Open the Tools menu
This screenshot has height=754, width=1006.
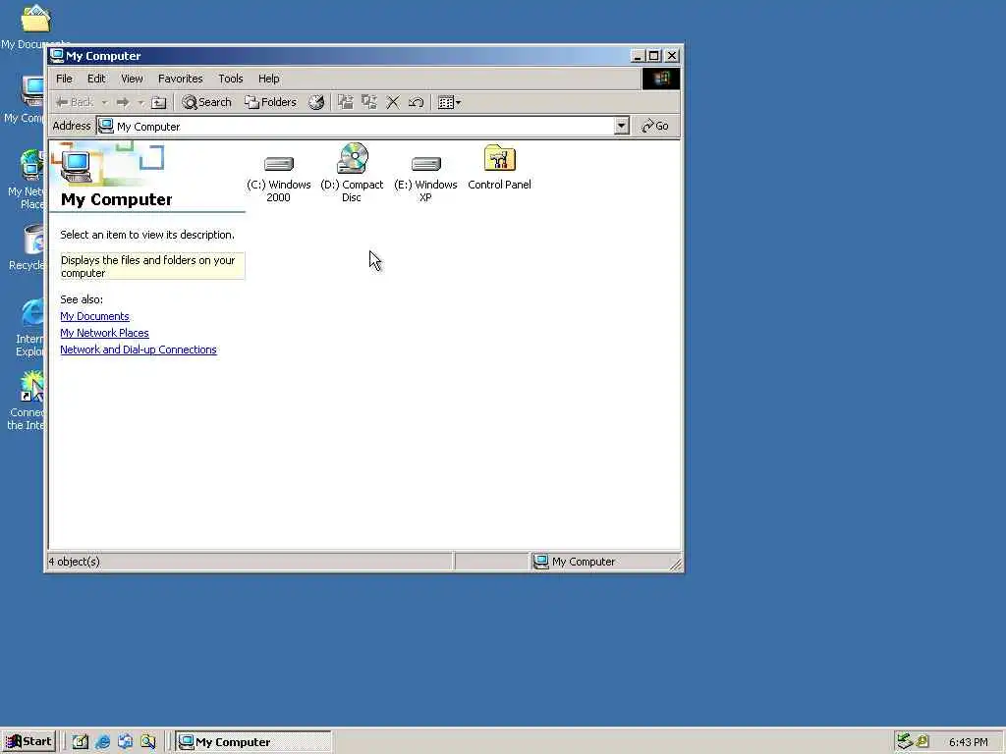pyautogui.click(x=230, y=79)
